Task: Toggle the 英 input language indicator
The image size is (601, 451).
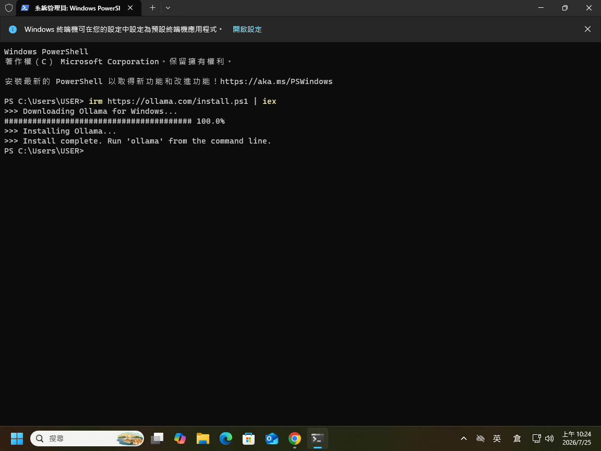Action: (497, 438)
